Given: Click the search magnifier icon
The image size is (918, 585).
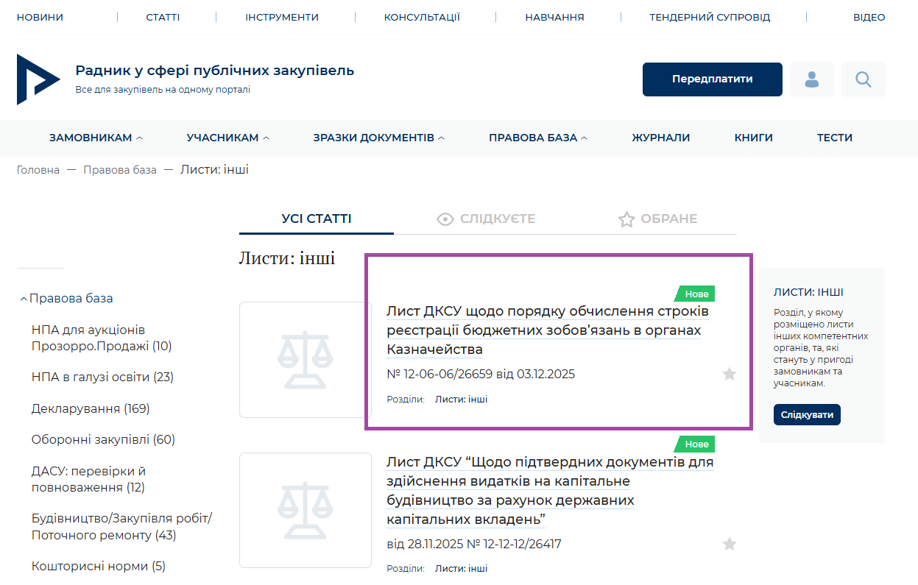Looking at the screenshot, I should (864, 79).
